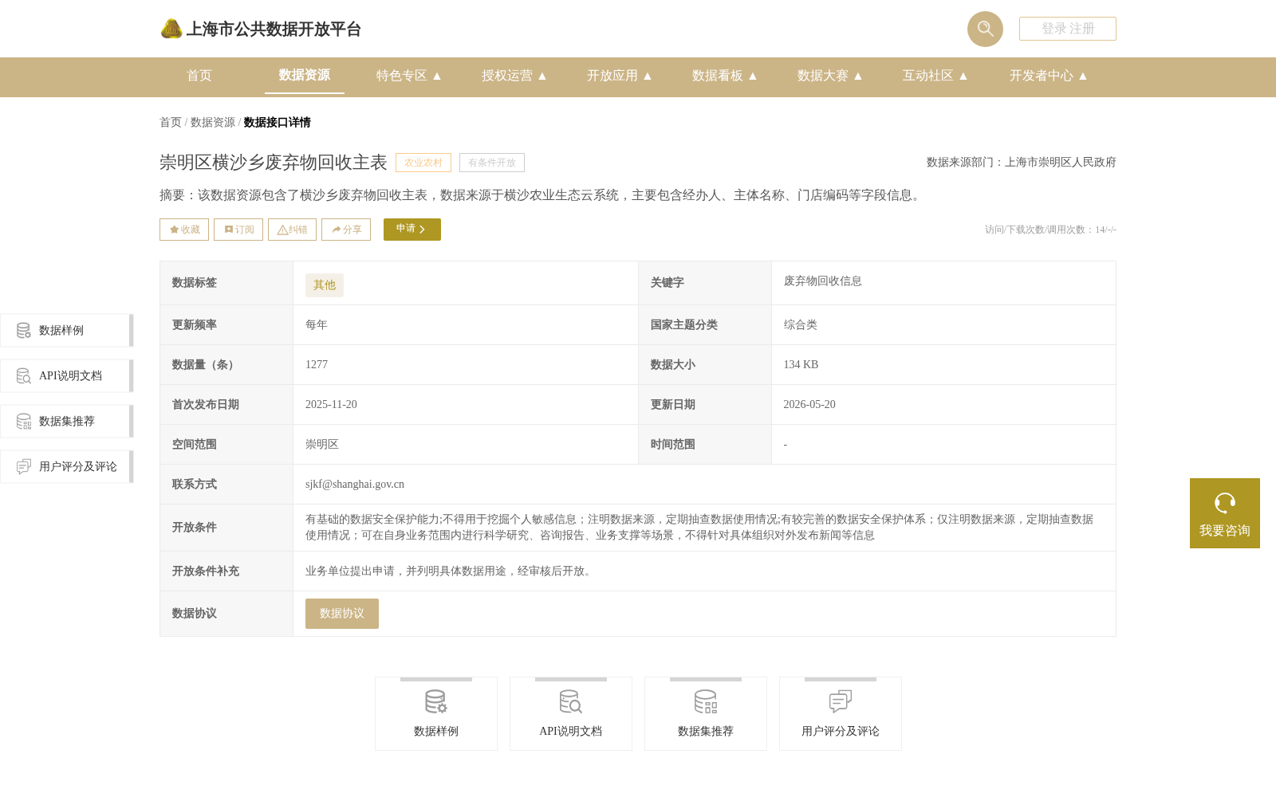Image resolution: width=1276 pixels, height=797 pixels.
Task: Expand the 授权运营 menu
Action: (514, 76)
